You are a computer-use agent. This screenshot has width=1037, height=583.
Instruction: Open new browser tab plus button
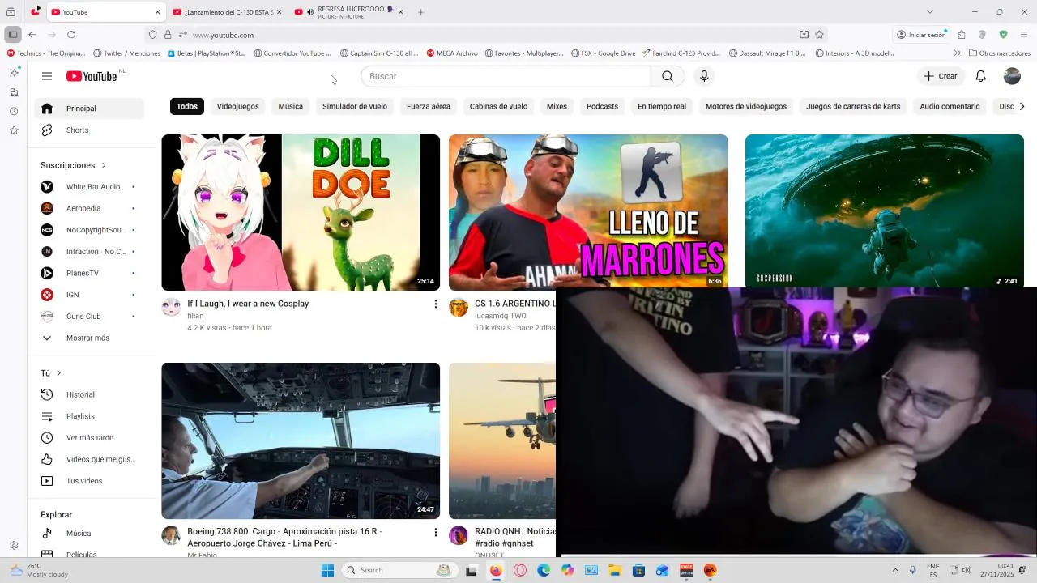coord(421,12)
